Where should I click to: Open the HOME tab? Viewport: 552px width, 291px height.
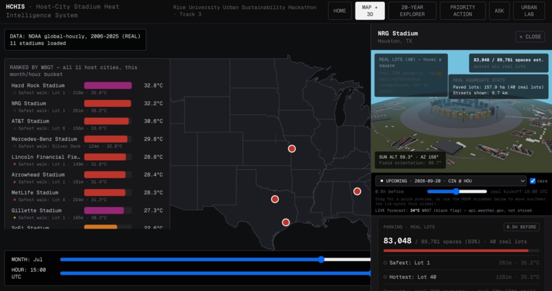click(340, 11)
